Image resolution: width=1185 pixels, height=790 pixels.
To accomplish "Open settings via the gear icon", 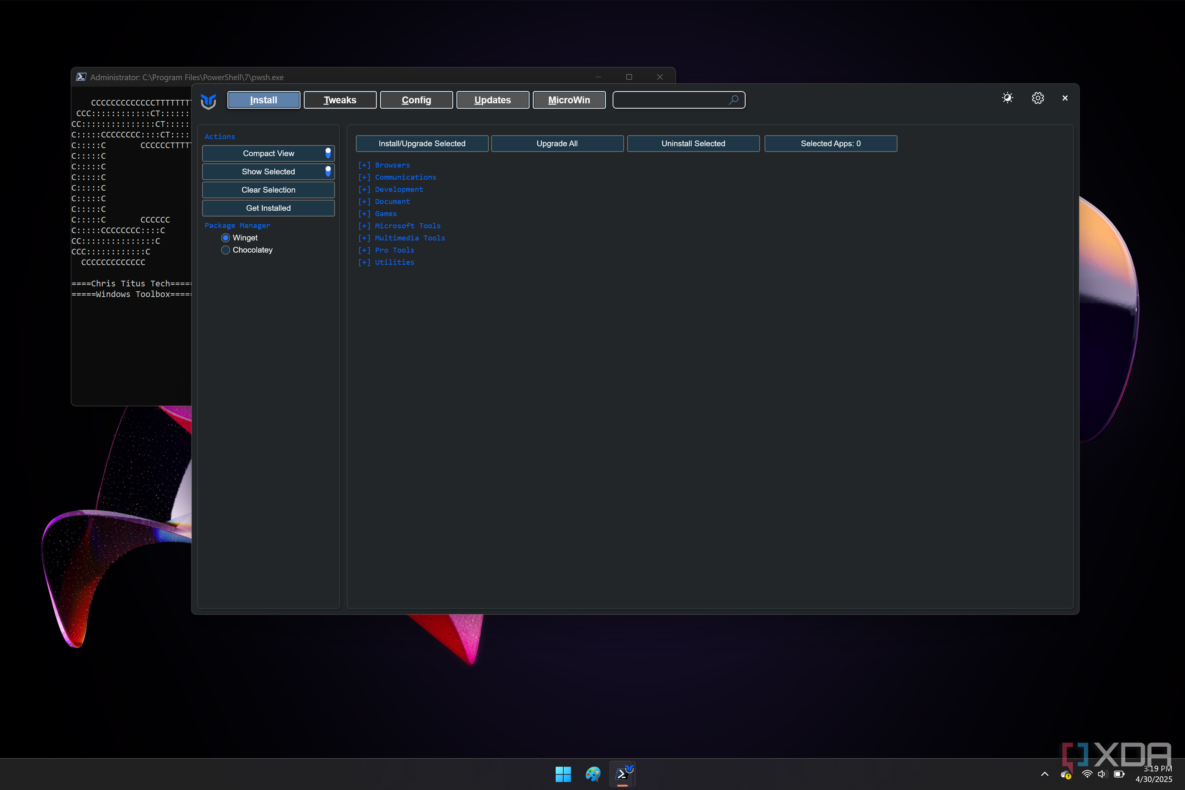I will [1037, 98].
